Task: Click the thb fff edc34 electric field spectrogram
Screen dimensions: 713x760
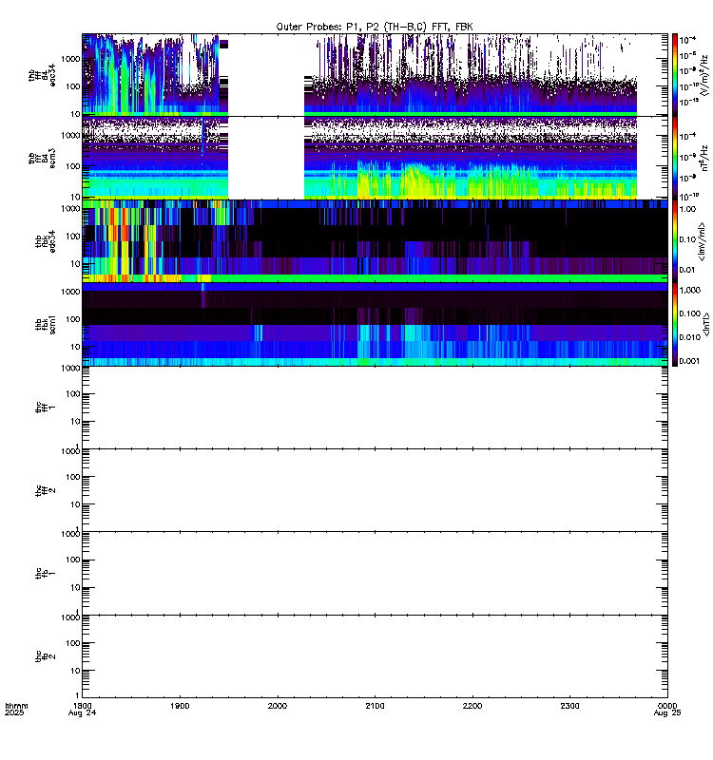Action: [x=375, y=75]
